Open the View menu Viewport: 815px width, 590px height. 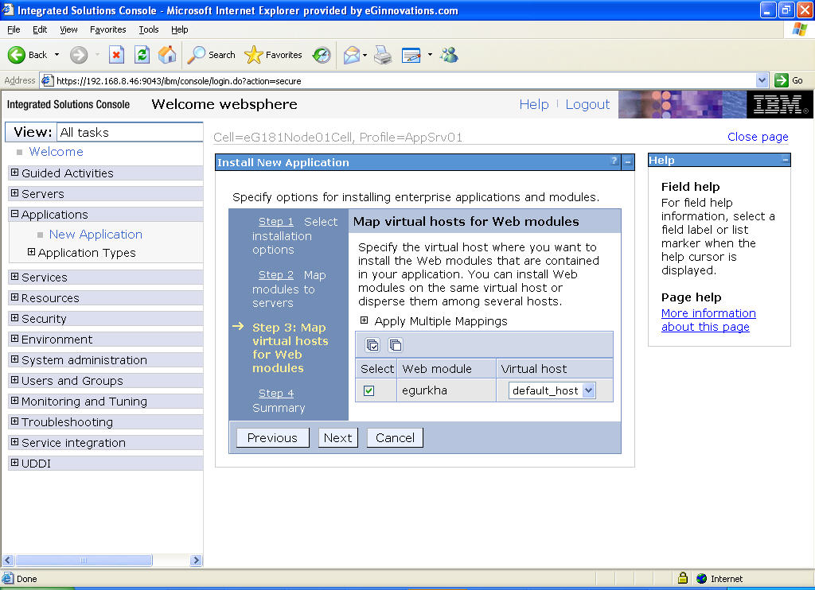pos(68,29)
